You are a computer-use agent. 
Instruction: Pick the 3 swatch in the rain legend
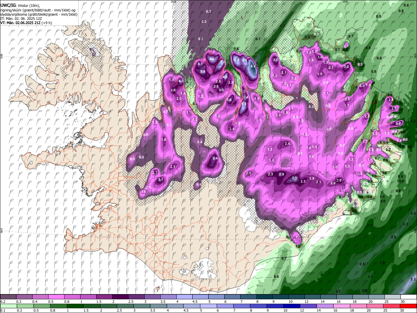pyautogui.click(x=141, y=306)
